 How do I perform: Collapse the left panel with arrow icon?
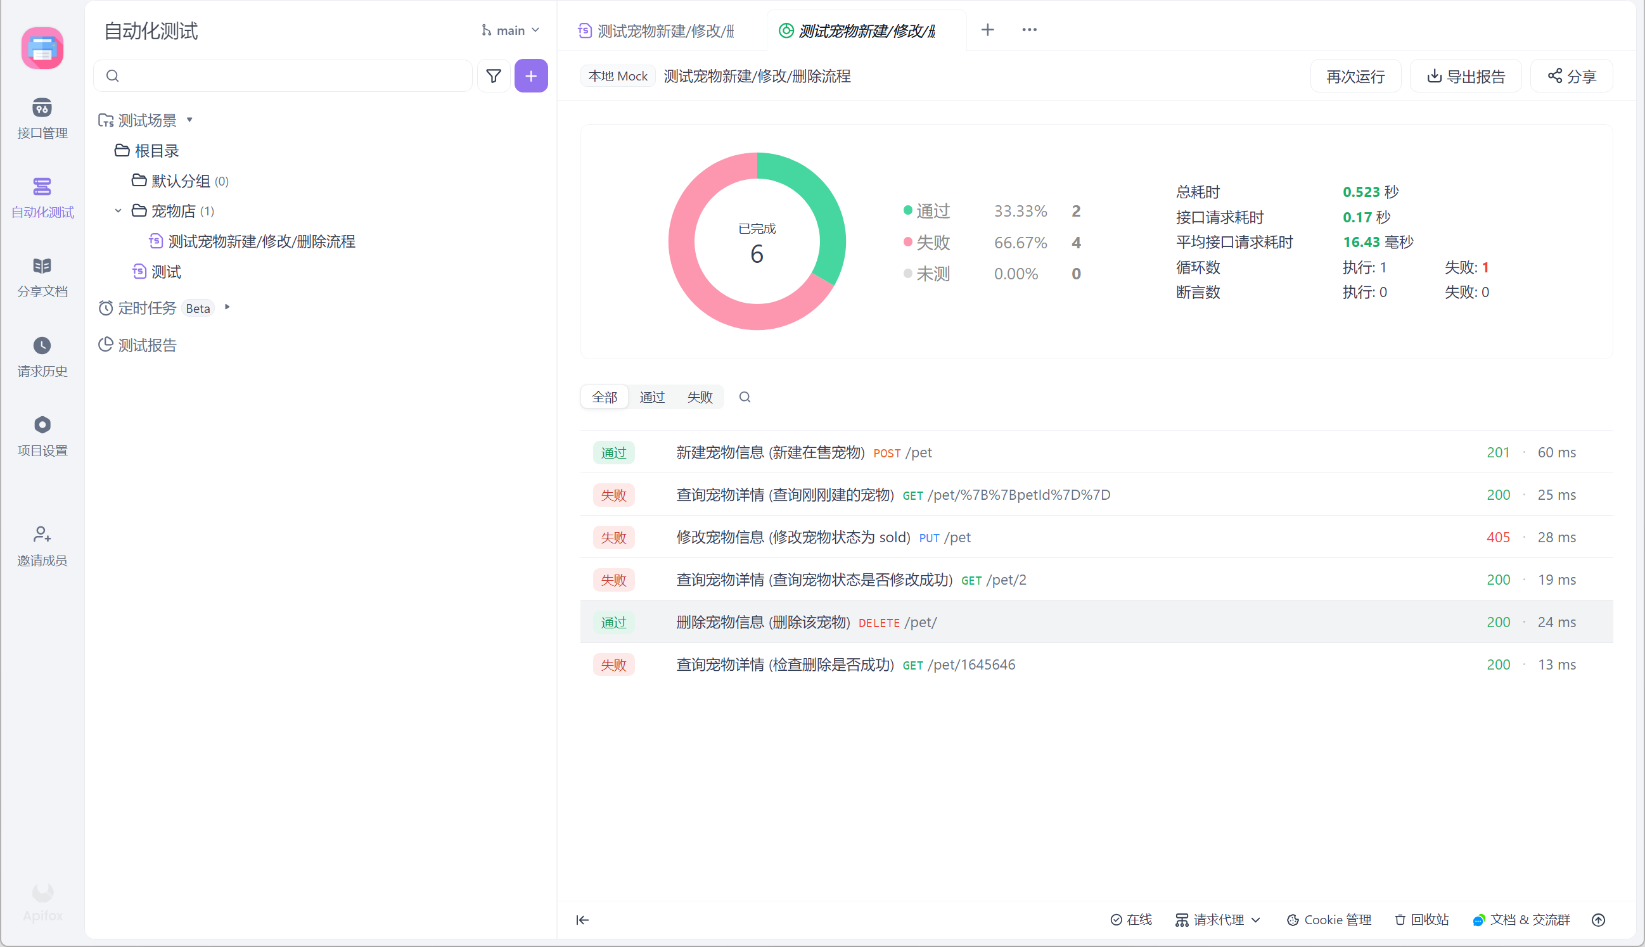pyautogui.click(x=582, y=920)
